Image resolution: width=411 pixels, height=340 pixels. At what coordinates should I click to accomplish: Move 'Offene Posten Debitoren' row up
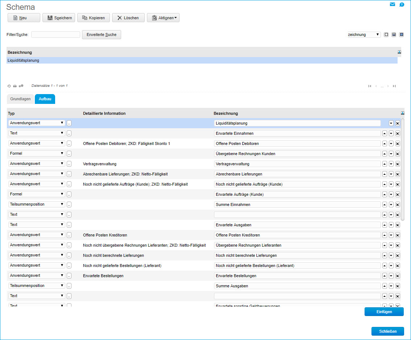(x=385, y=143)
